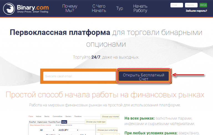Viewport: 213px width, 135px height.
Task: Click the green 'ВХОД' login button
Action: pyautogui.click(x=203, y=5)
